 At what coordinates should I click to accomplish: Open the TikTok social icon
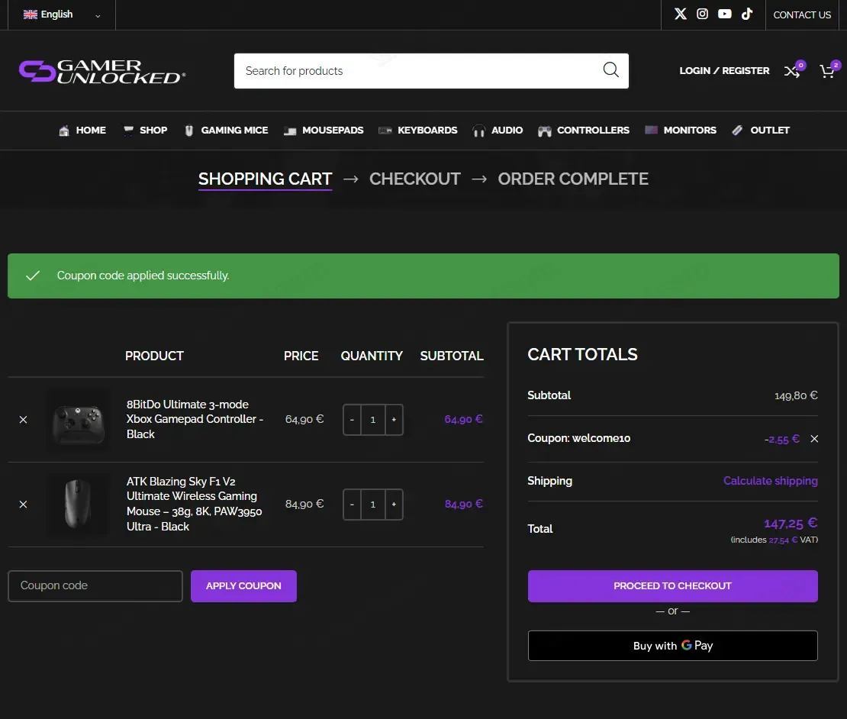pos(746,14)
